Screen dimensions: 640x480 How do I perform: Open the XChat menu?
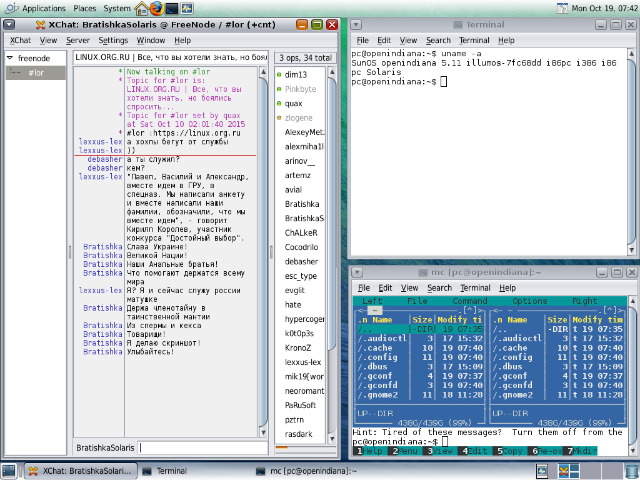point(21,41)
